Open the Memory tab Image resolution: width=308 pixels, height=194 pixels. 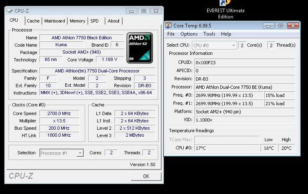78,21
